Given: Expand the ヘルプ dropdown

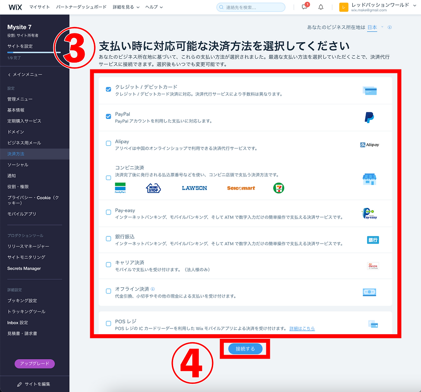Looking at the screenshot, I should 154,7.
